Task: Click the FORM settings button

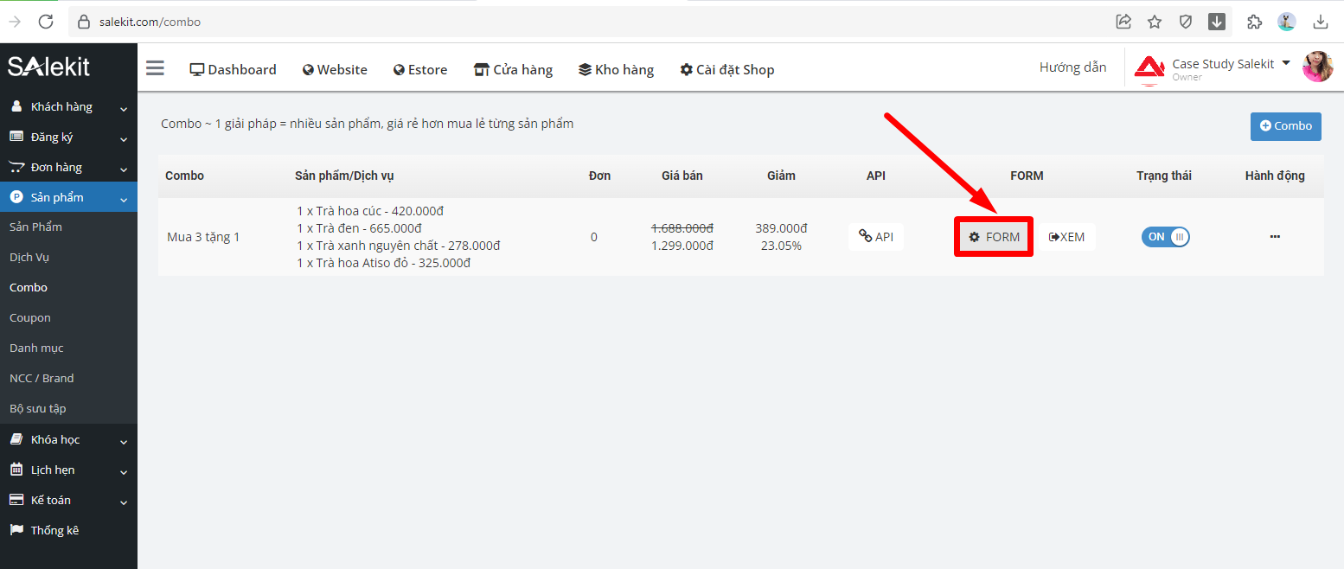Action: pyautogui.click(x=994, y=237)
